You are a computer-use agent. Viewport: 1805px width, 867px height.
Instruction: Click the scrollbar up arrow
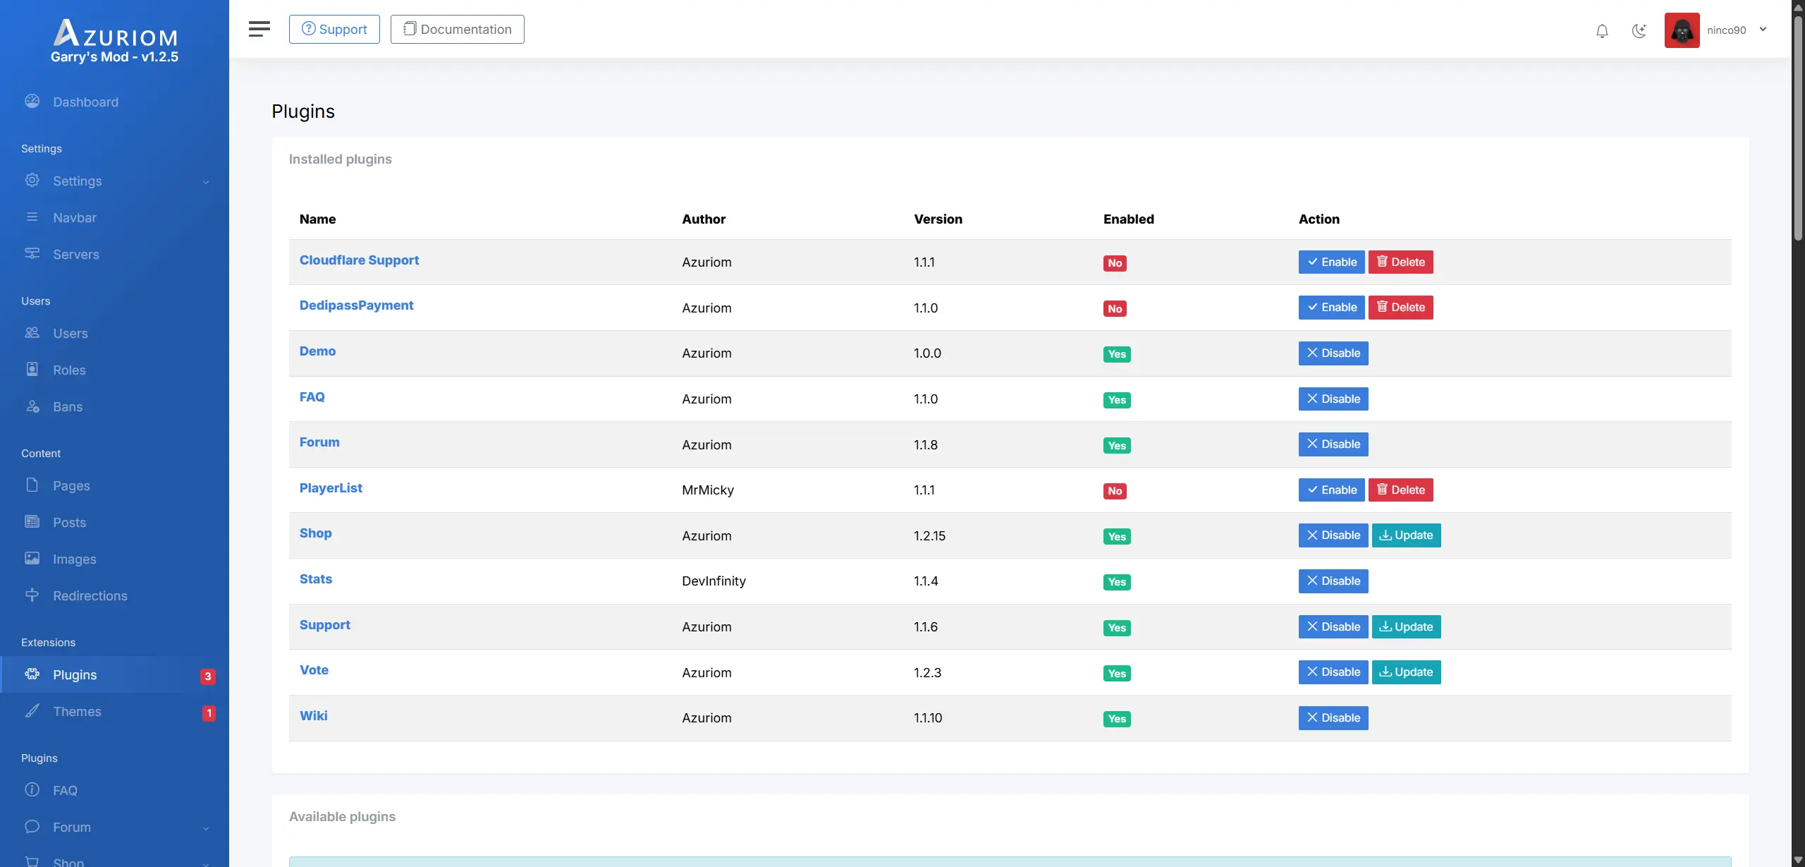[x=1798, y=6]
